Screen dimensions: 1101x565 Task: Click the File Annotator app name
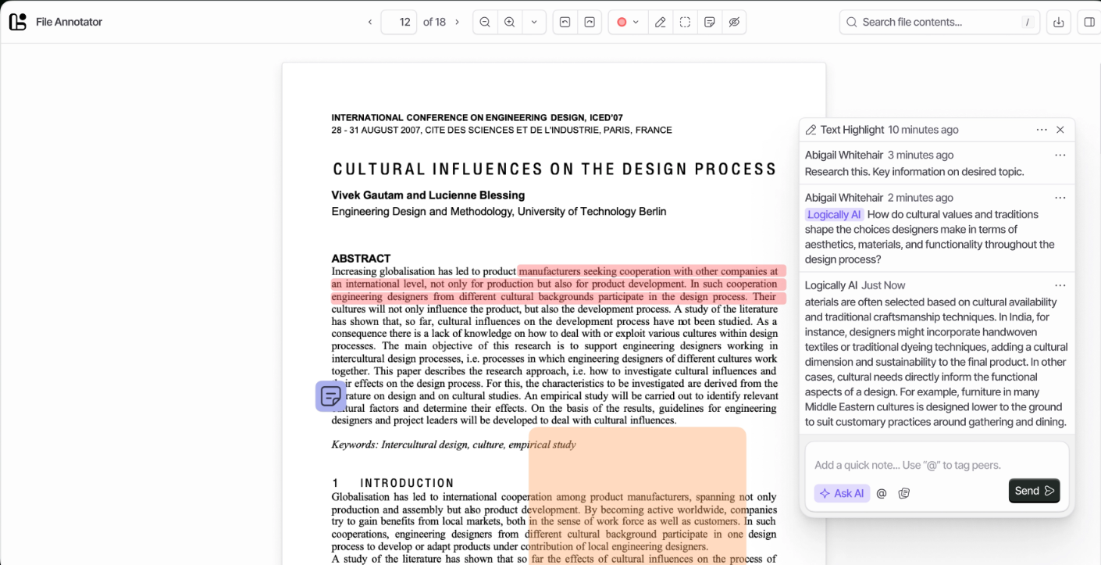click(x=69, y=22)
